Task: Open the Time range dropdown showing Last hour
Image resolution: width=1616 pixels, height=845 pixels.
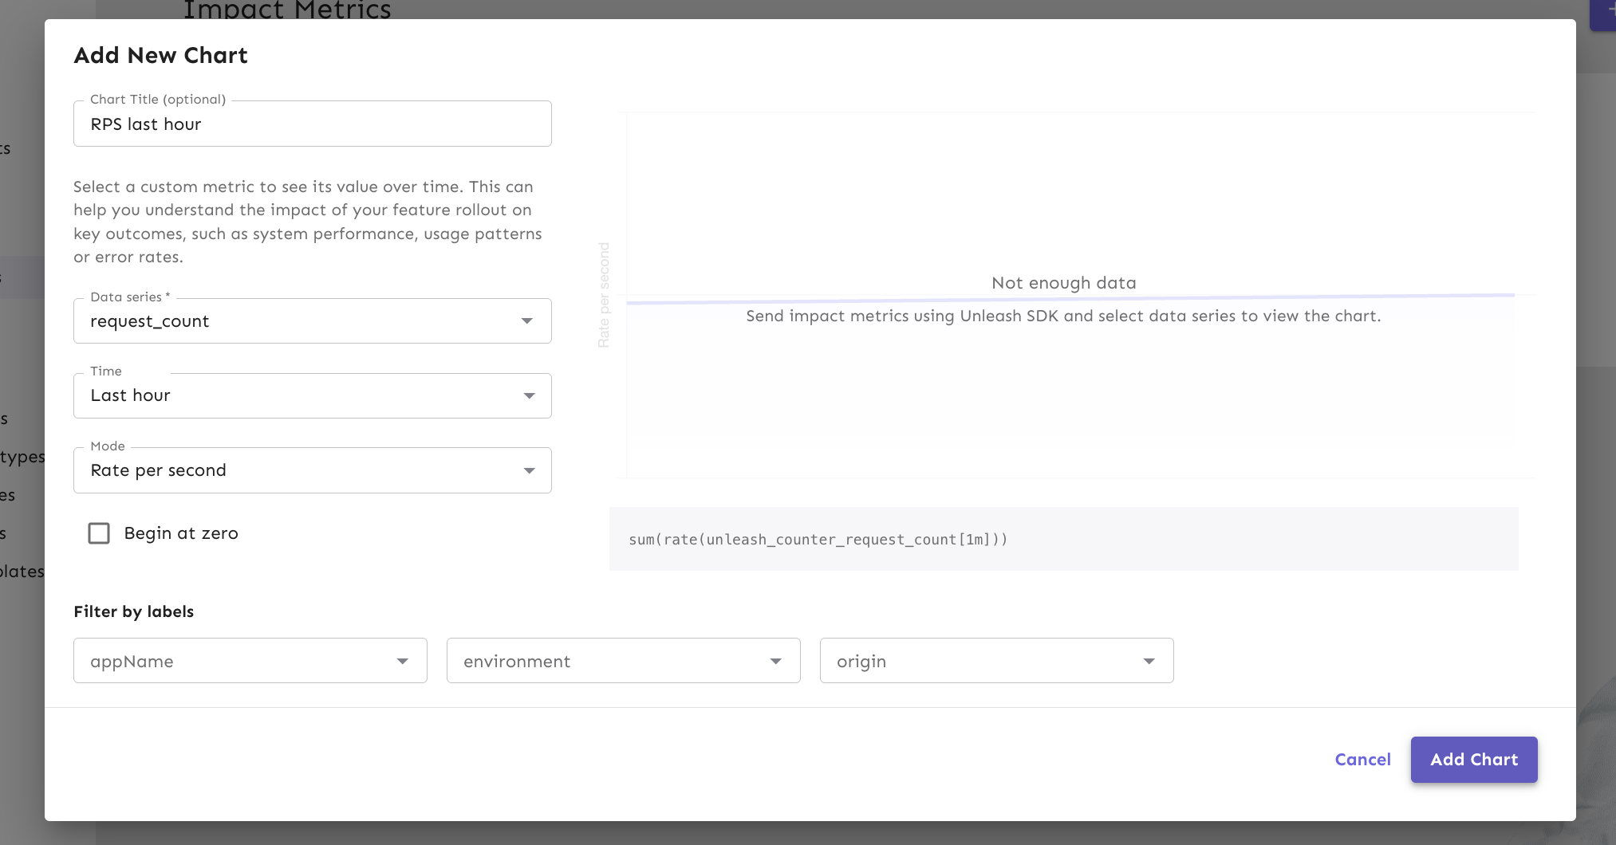Action: [x=311, y=395]
